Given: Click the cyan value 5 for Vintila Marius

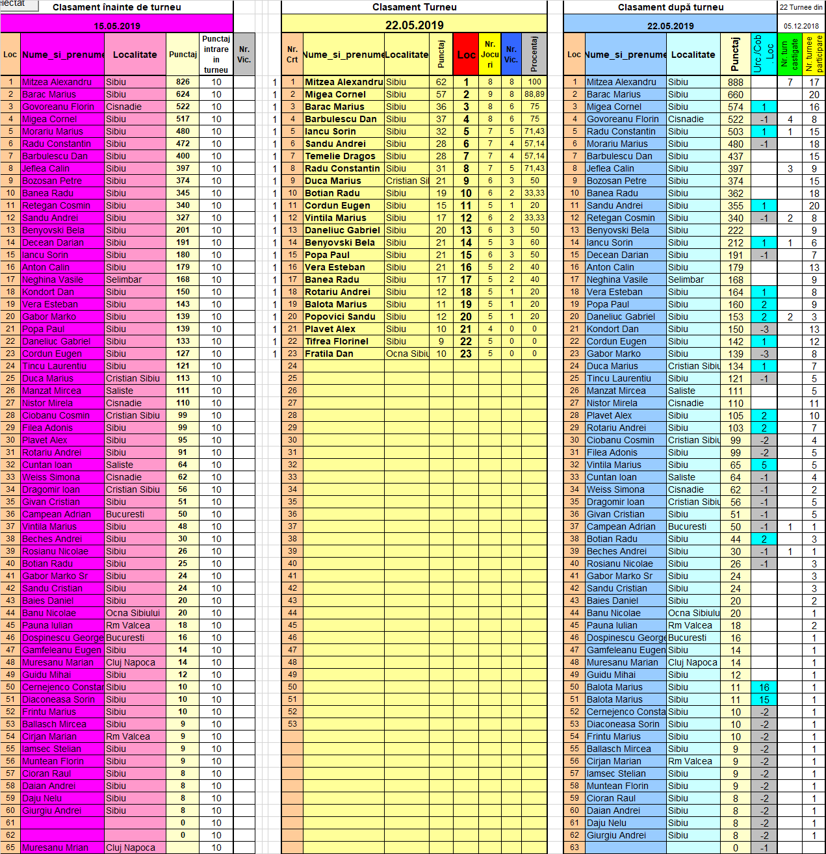Looking at the screenshot, I should click(764, 465).
